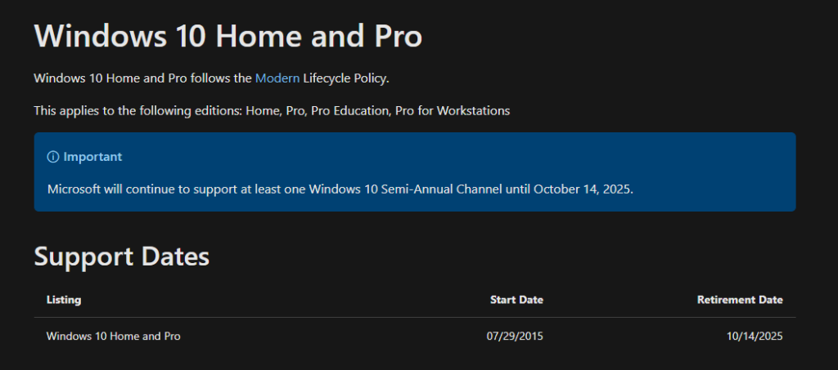
Task: Open the Modern lifecycle policy link
Action: pyautogui.click(x=277, y=78)
